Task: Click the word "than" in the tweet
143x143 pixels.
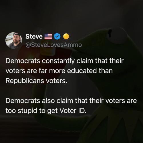Action: pos(106,71)
